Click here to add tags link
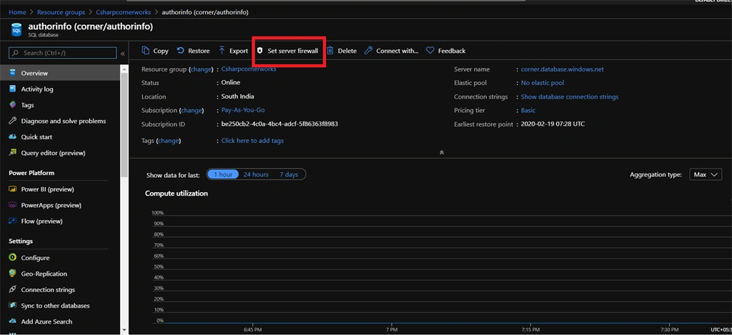Viewport: 732px width, 335px height. point(252,141)
